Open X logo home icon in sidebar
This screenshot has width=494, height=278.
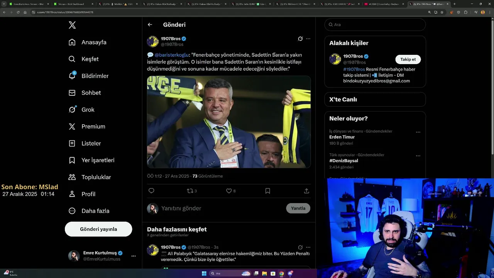click(x=72, y=25)
